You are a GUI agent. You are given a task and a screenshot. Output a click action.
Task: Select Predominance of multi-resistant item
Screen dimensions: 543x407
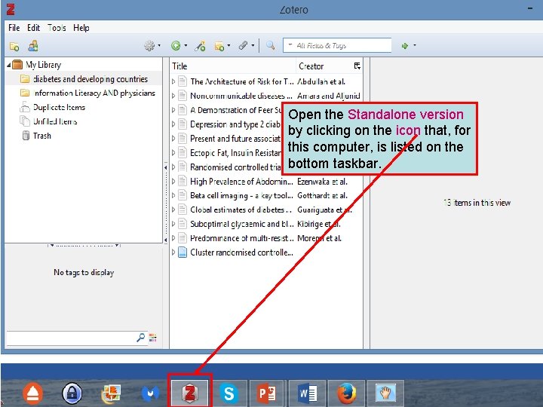point(242,238)
